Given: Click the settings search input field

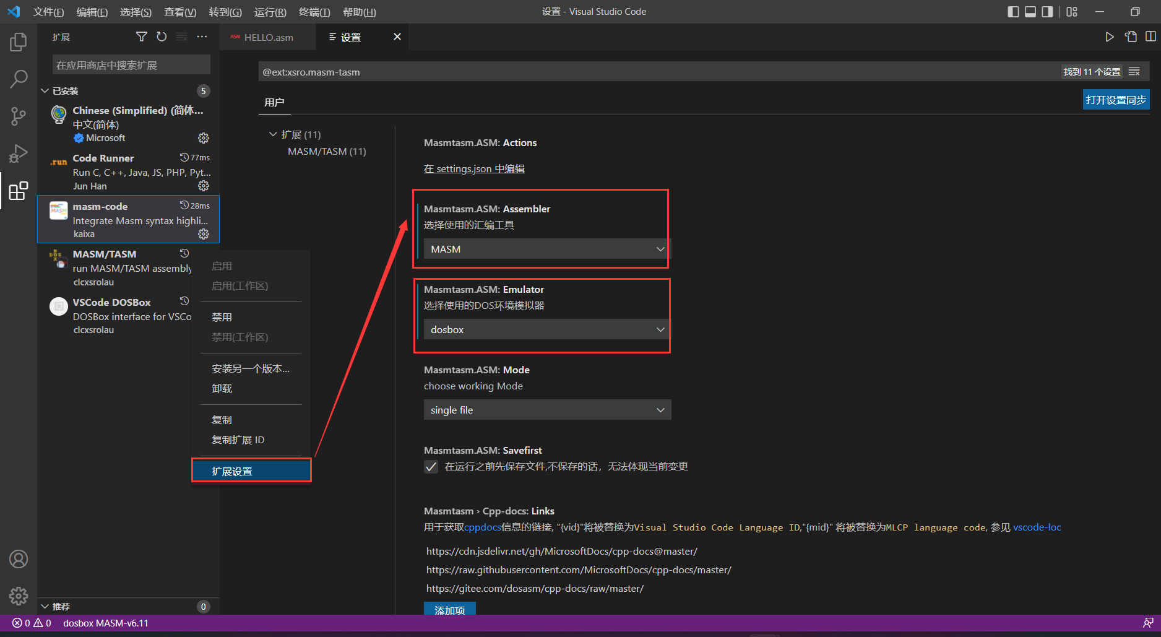Looking at the screenshot, I should tap(659, 72).
